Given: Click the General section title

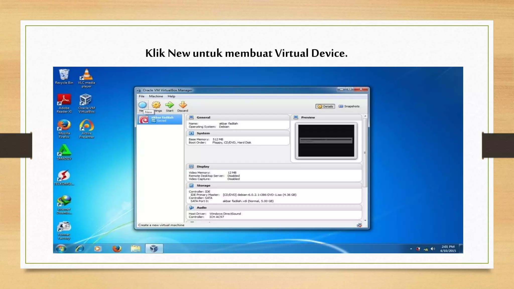Looking at the screenshot, I should [x=203, y=117].
